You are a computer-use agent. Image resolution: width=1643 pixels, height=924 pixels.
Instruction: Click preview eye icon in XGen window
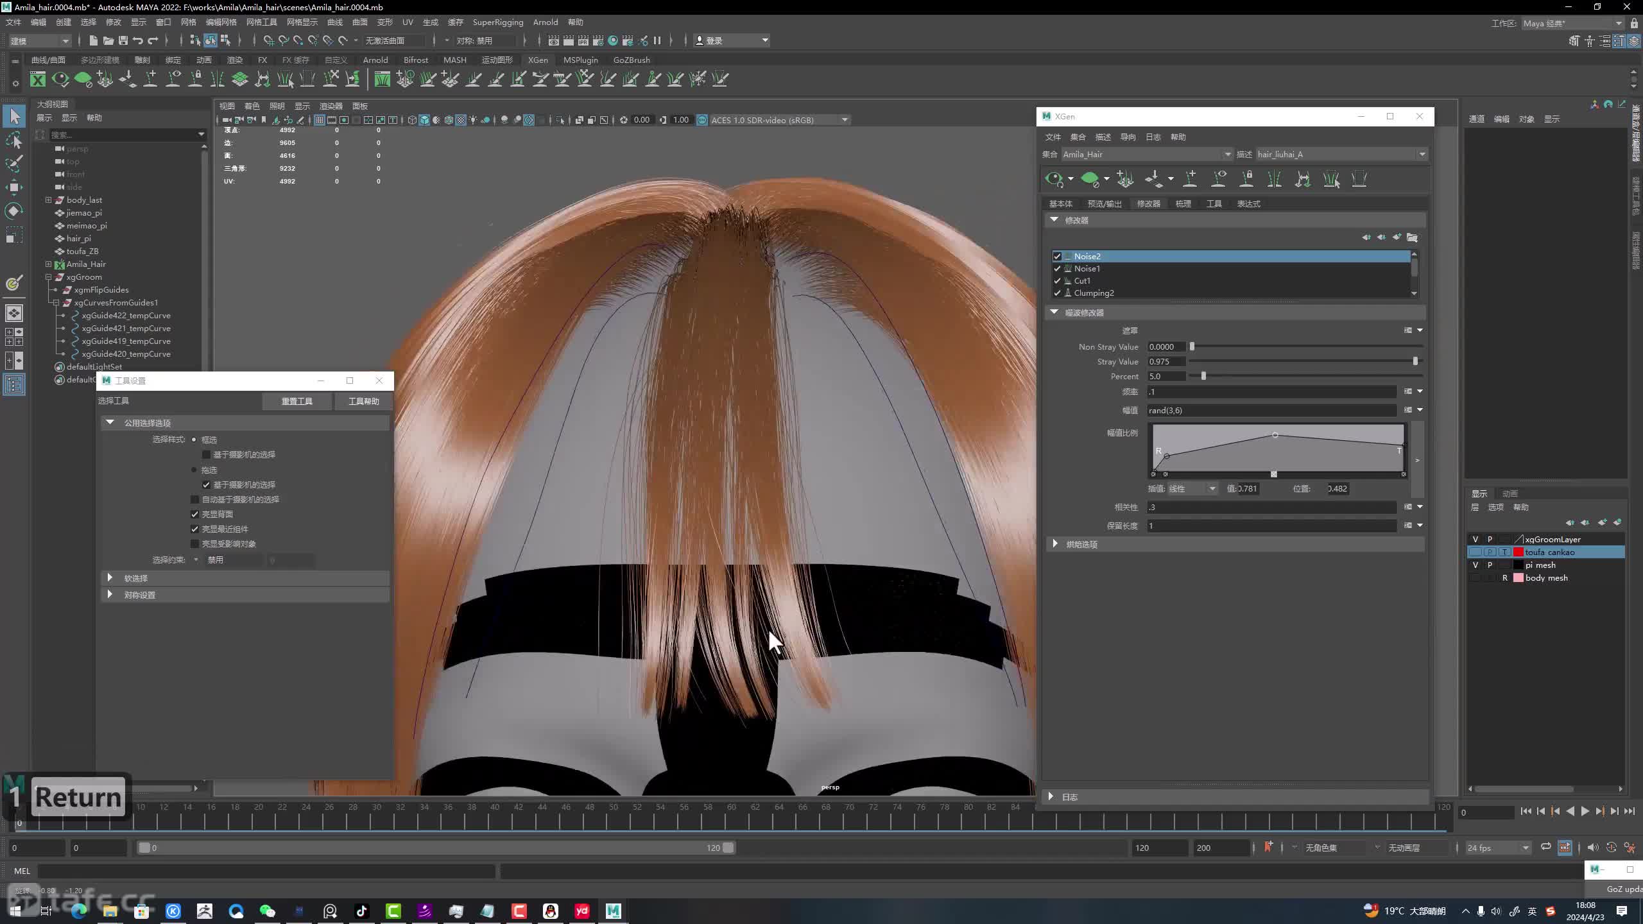pyautogui.click(x=1054, y=179)
